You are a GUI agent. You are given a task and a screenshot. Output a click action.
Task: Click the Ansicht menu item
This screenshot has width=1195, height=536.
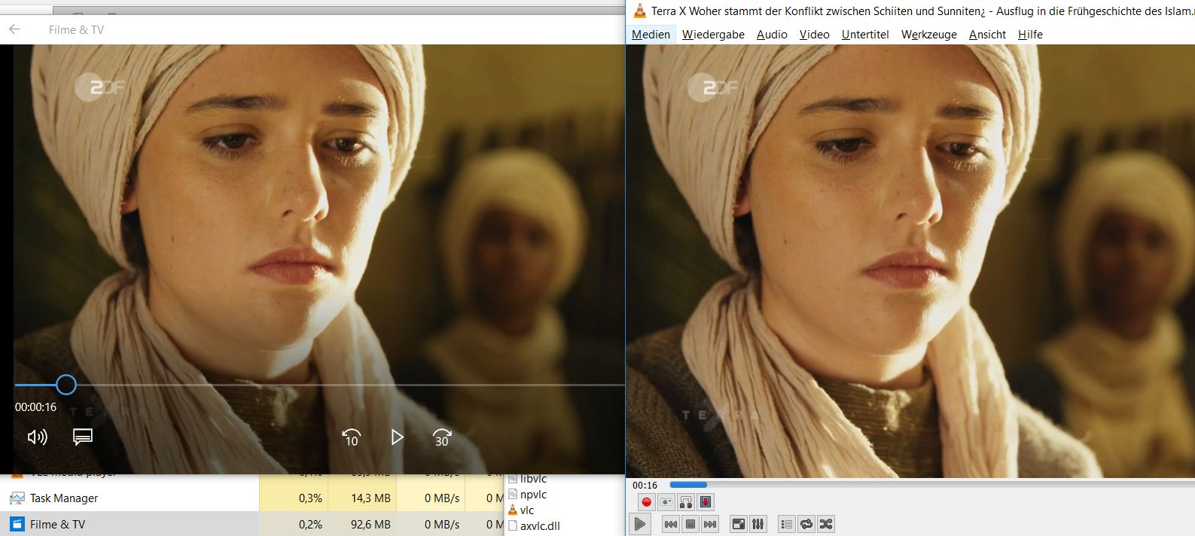(987, 35)
